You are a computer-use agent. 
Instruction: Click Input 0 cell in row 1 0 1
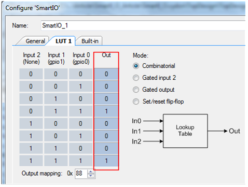[80, 136]
